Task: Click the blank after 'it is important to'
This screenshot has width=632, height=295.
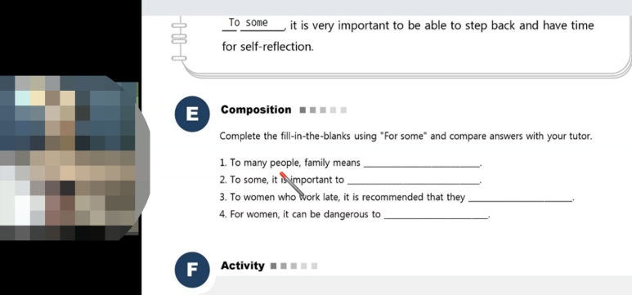Action: (414, 181)
